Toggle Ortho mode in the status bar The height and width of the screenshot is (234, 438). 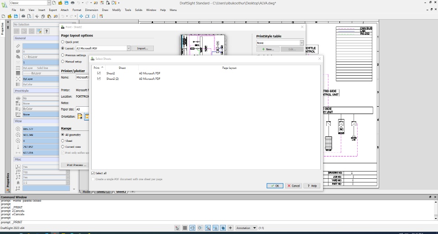(x=192, y=228)
